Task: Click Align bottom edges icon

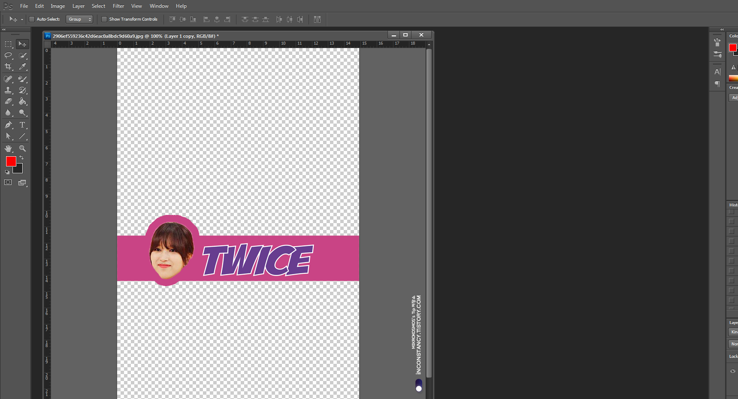Action: 193,19
